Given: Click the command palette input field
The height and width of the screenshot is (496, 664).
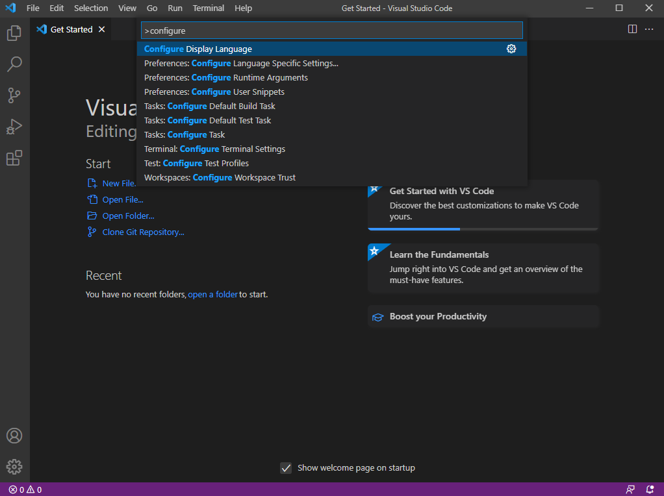Looking at the screenshot, I should 331,31.
